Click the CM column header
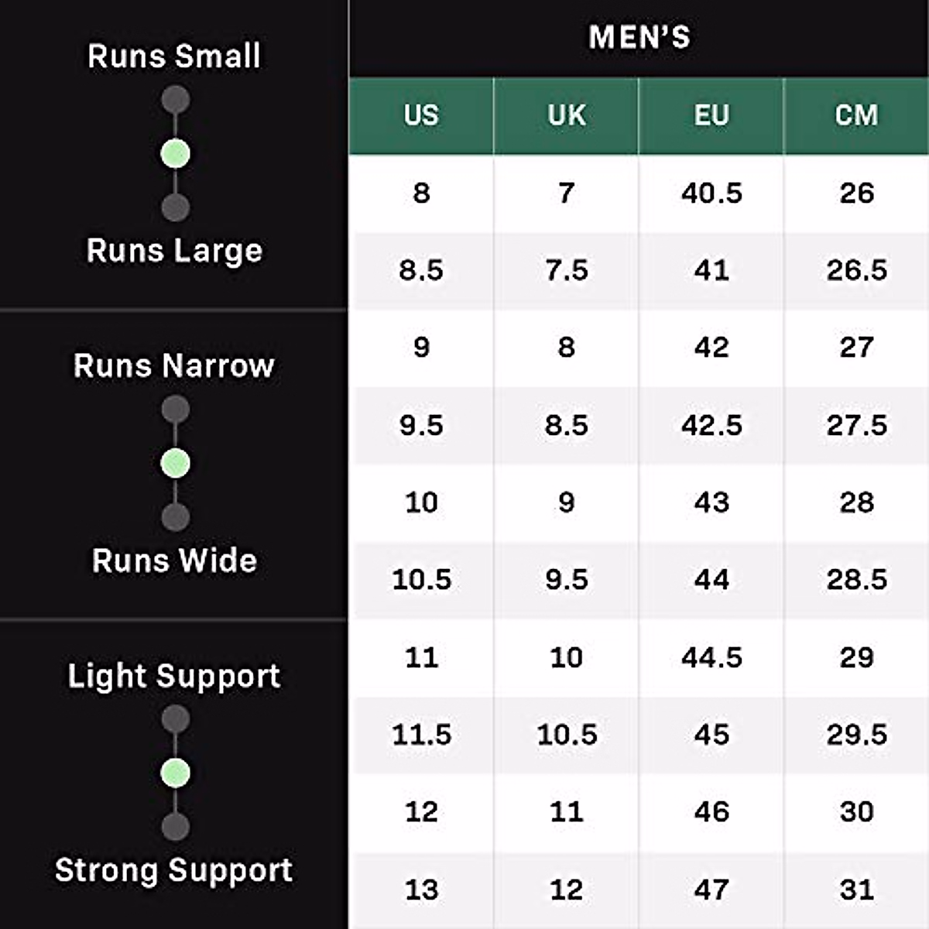The image size is (929, 929). (856, 115)
